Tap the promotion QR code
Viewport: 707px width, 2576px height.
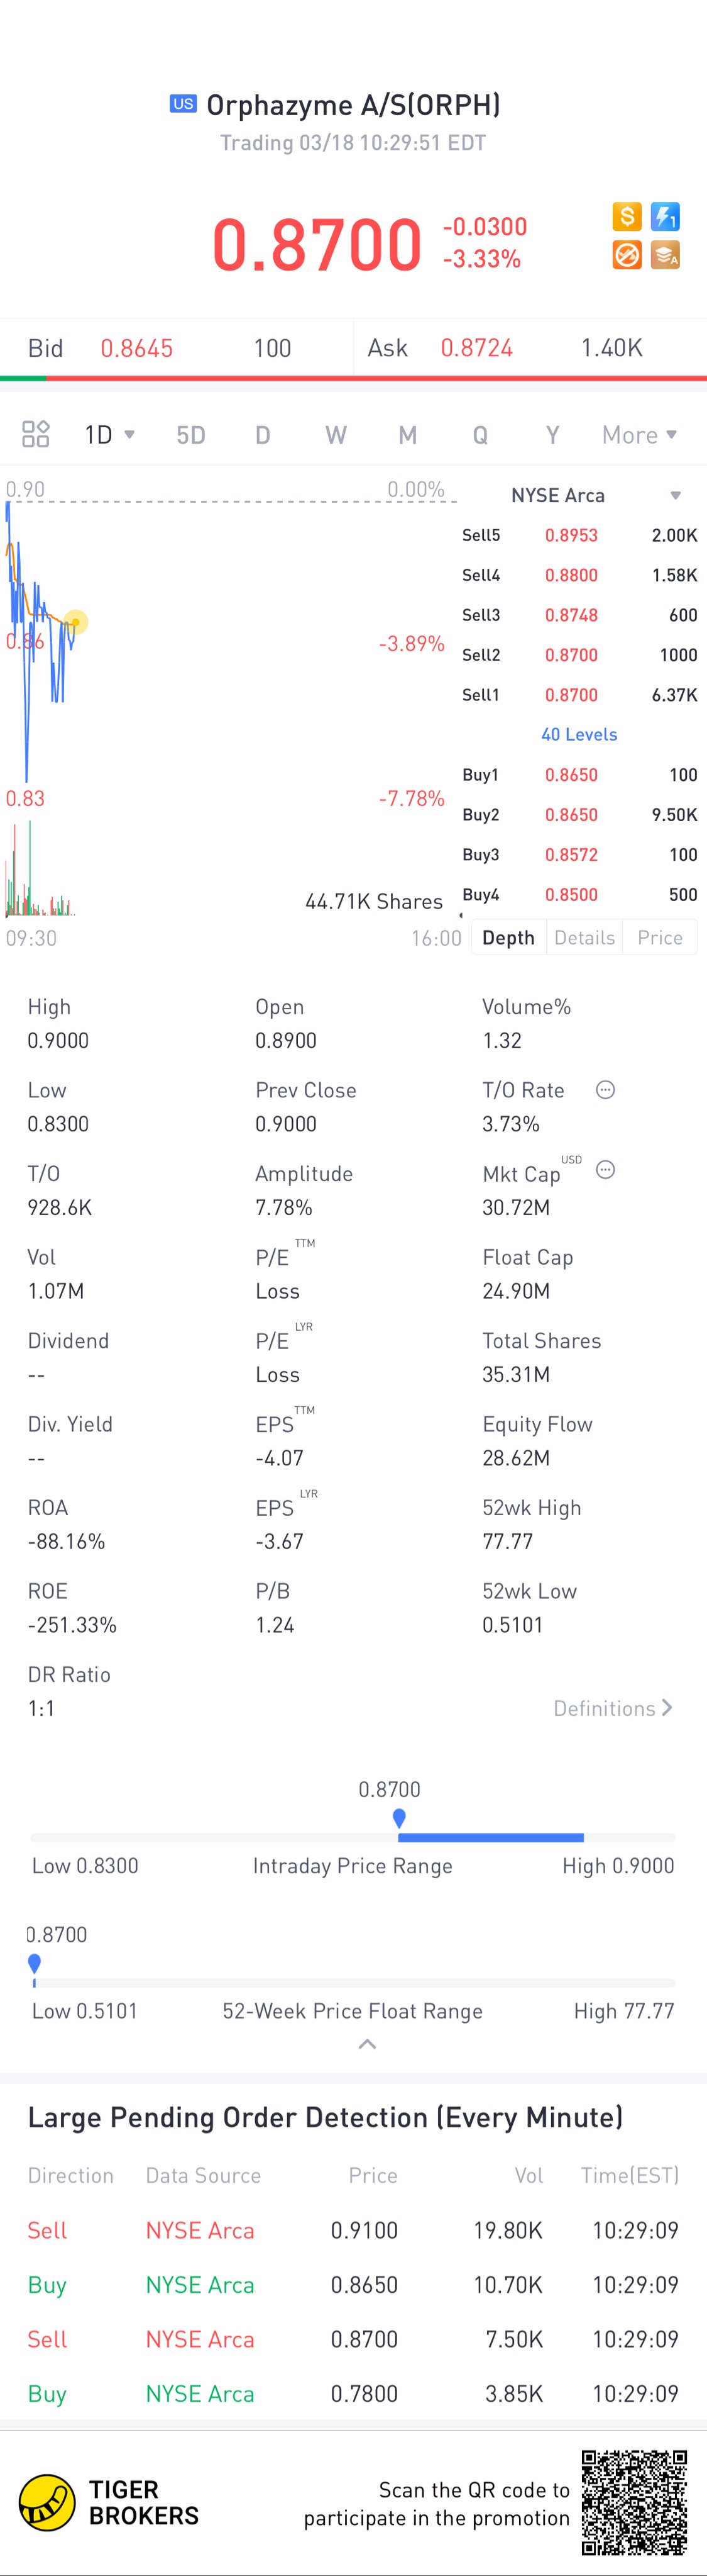tap(635, 2502)
